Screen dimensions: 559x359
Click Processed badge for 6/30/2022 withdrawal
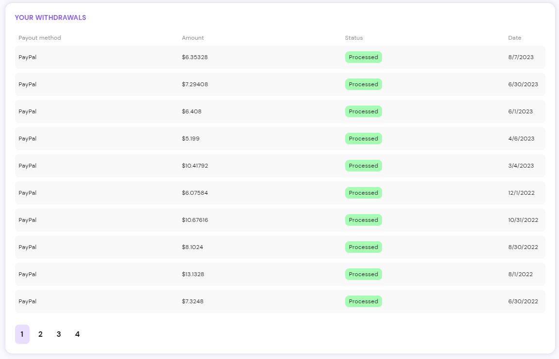tap(363, 301)
